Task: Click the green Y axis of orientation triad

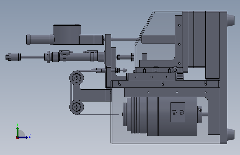Action: pos(18,132)
